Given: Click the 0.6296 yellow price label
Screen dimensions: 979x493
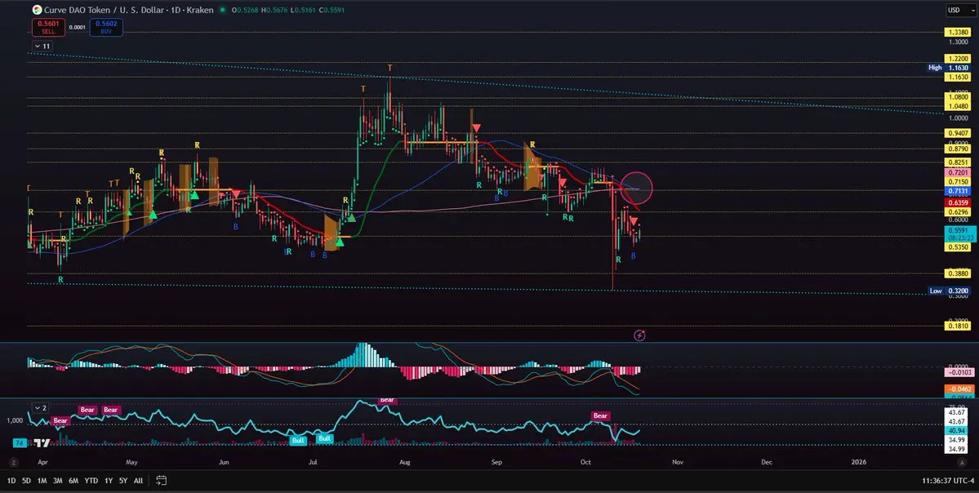Looking at the screenshot, I should coord(958,212).
